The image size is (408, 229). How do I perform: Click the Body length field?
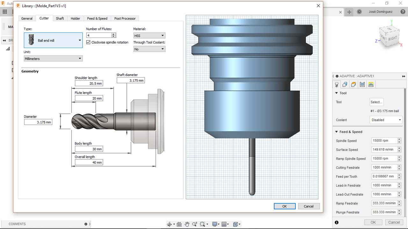pos(89,149)
